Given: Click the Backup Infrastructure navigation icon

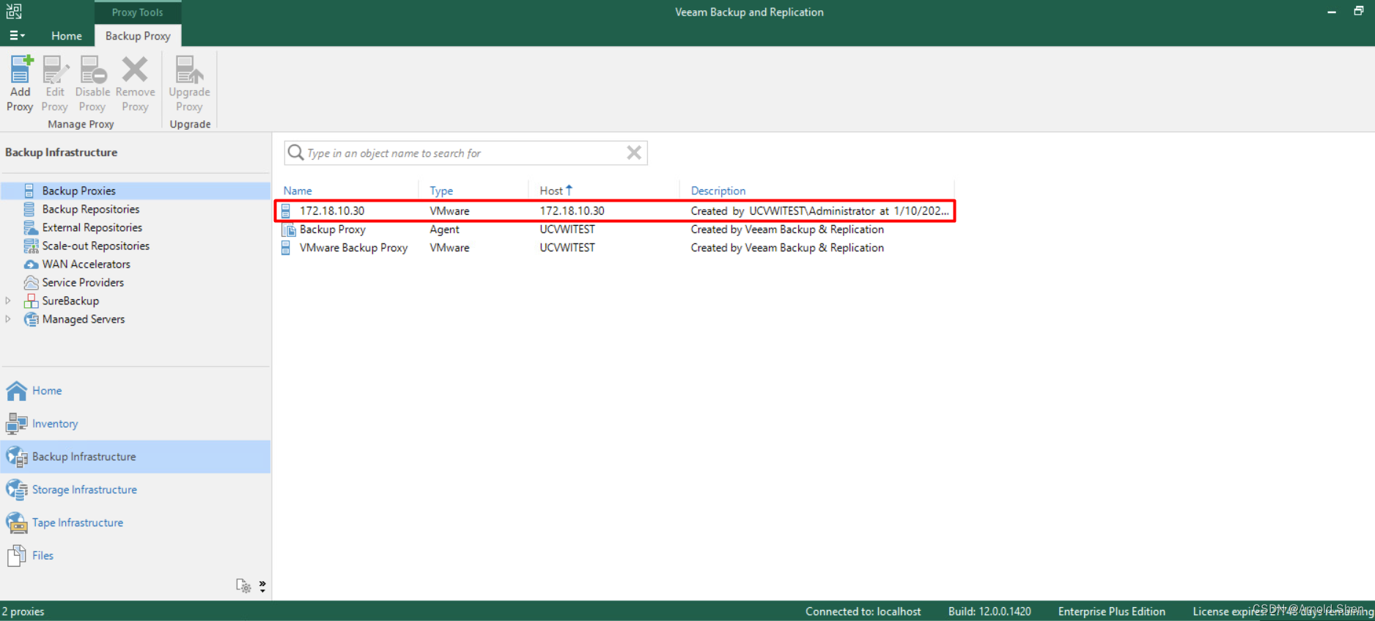Looking at the screenshot, I should 17,457.
